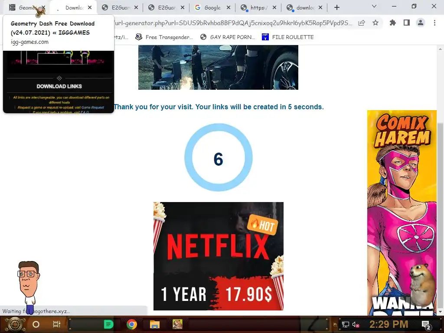Image resolution: width=444 pixels, height=333 pixels.
Task: Close the second E2Guardian tab
Action: (183, 8)
